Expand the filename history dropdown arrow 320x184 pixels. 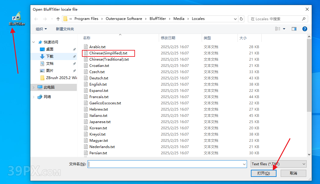[x=244, y=164]
